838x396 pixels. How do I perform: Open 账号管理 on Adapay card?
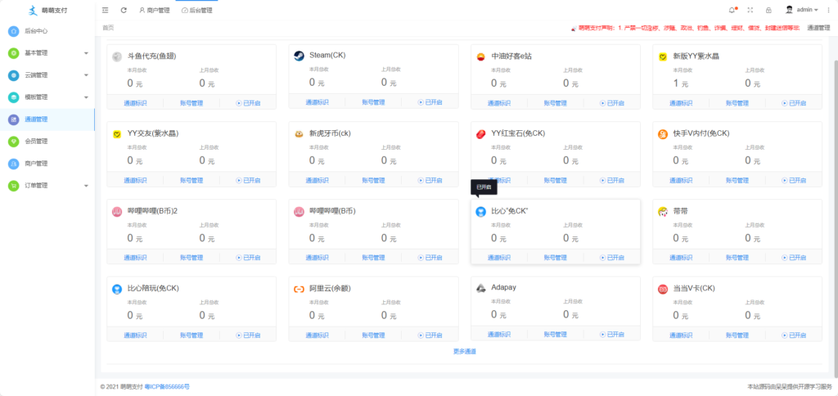tap(556, 334)
